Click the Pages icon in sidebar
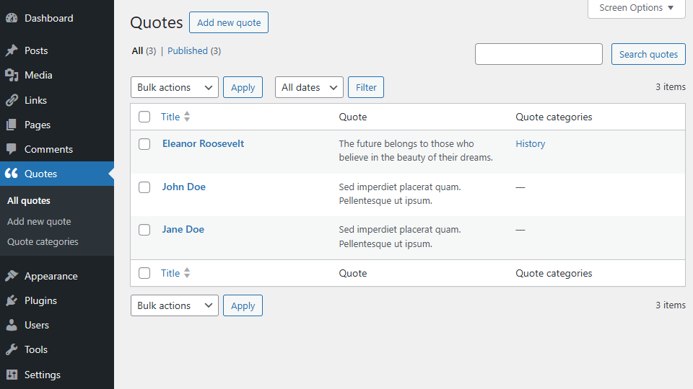The width and height of the screenshot is (693, 389). 12,125
